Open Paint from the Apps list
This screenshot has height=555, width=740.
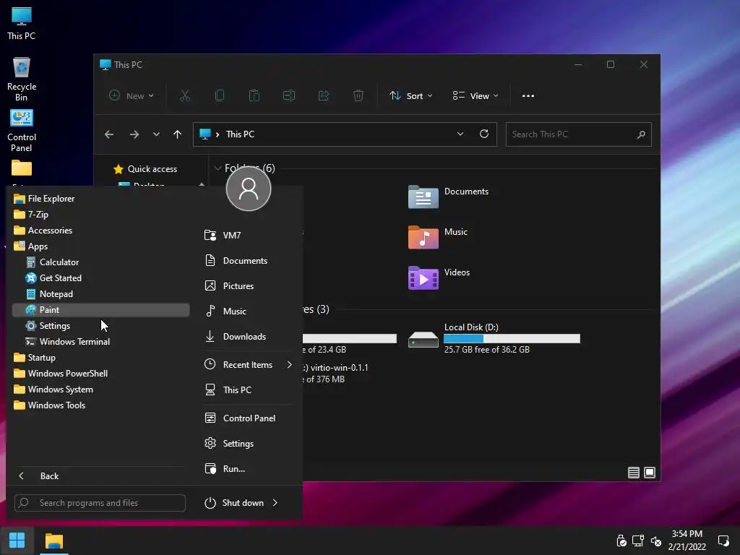tap(100, 310)
